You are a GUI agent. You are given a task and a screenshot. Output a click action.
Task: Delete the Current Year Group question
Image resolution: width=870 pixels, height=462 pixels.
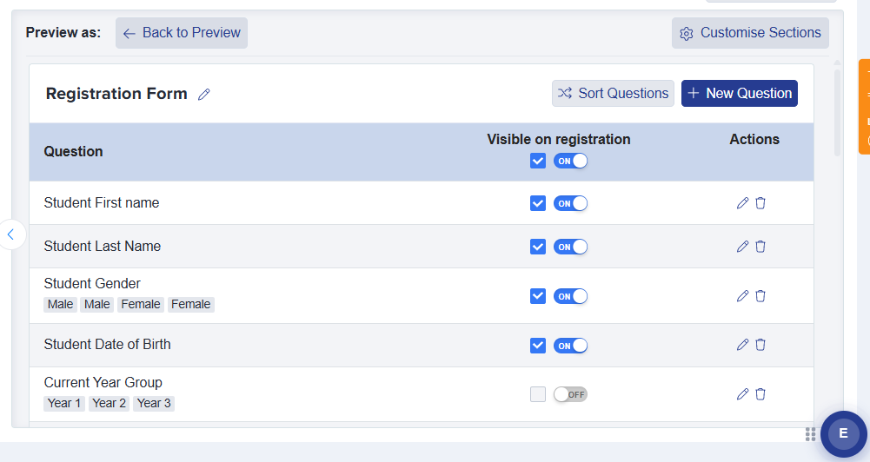point(760,393)
